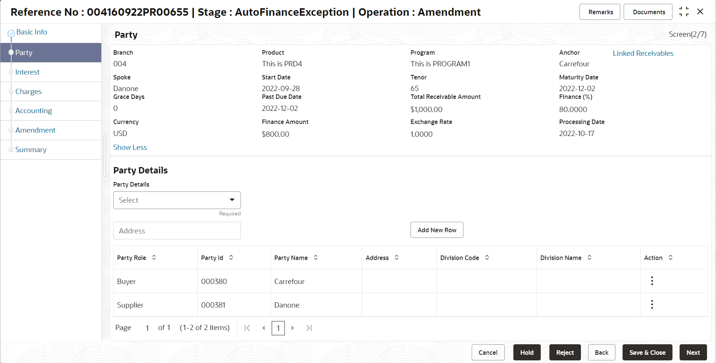Sort by Party Id column
Screen dimensions: 716x363
231,257
